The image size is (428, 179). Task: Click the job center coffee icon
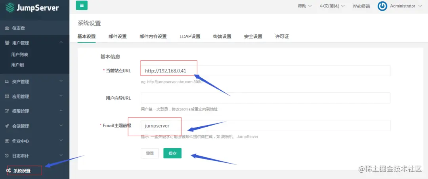tap(7, 141)
